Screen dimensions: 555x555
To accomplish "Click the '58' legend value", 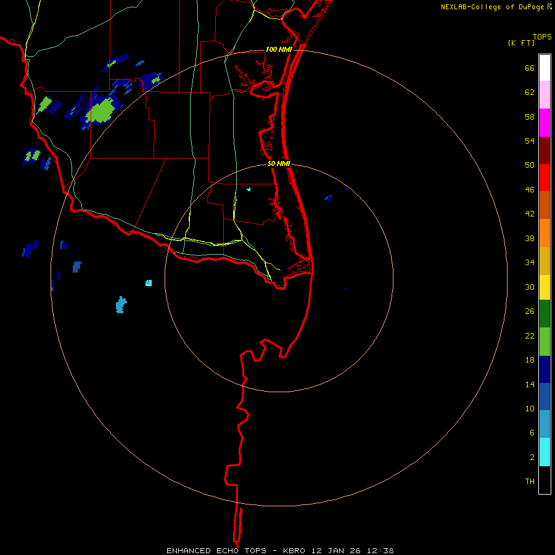I will pos(530,117).
